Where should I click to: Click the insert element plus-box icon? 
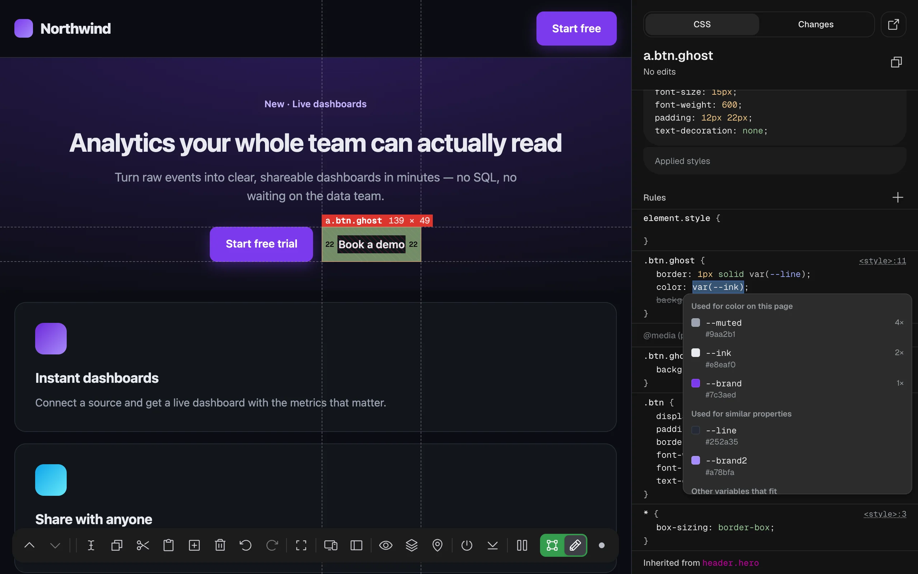[x=194, y=546]
